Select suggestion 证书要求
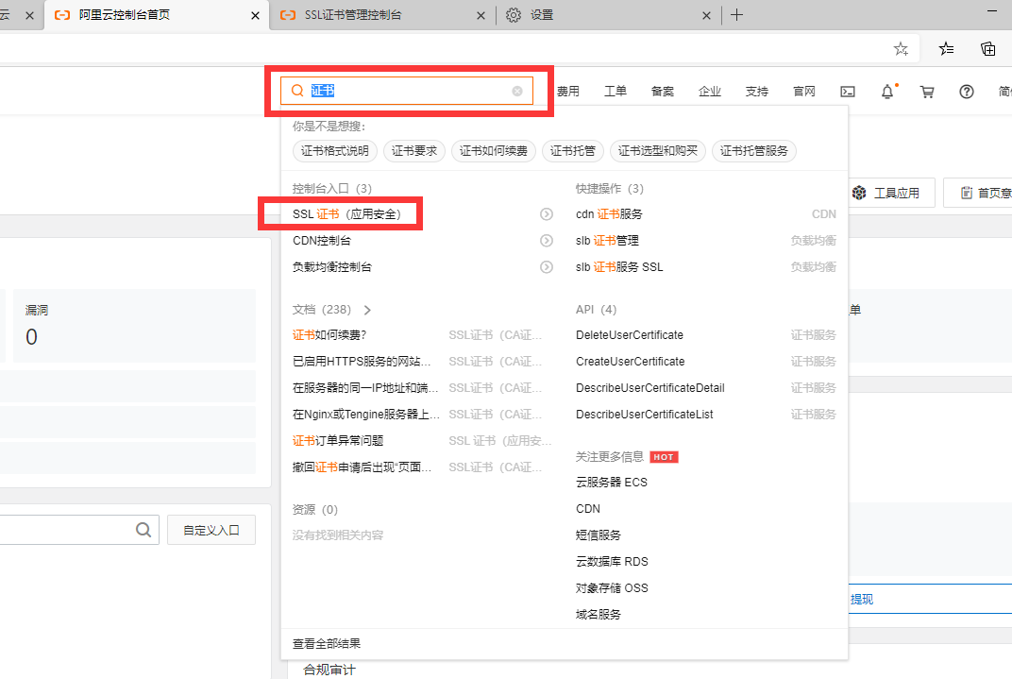 pyautogui.click(x=413, y=151)
